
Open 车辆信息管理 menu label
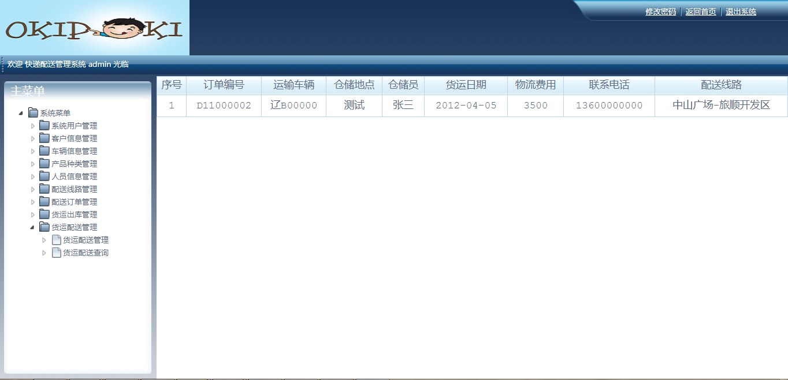click(x=75, y=151)
